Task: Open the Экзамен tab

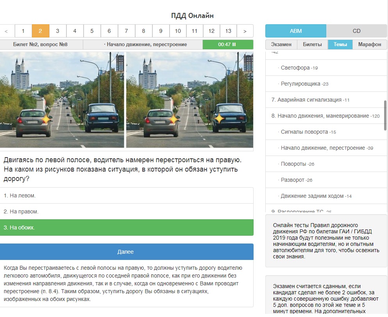Action: click(x=281, y=45)
